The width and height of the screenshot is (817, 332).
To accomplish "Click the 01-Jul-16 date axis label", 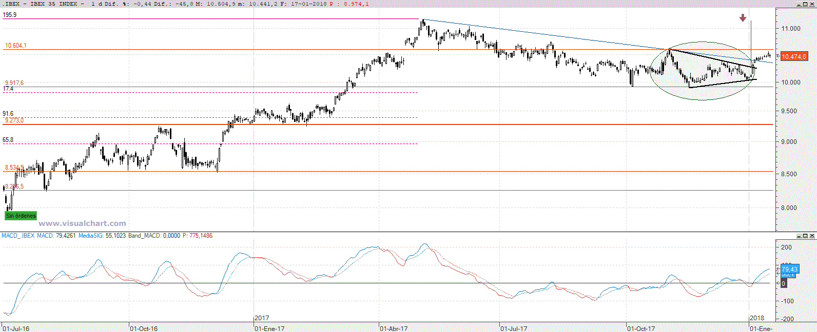I will (16, 328).
